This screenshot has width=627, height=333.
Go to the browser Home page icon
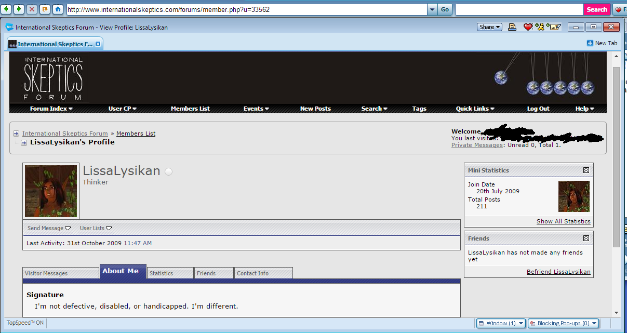point(58,9)
